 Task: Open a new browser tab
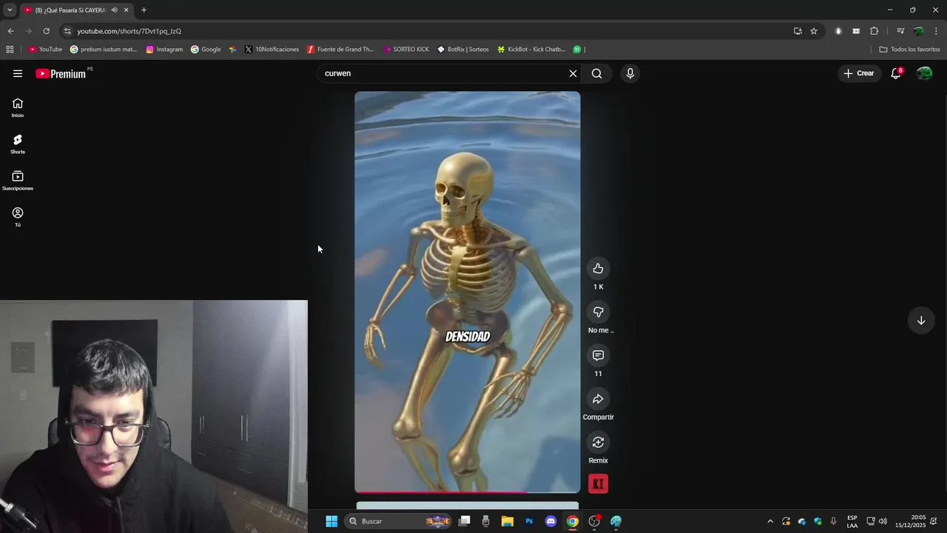[144, 10]
